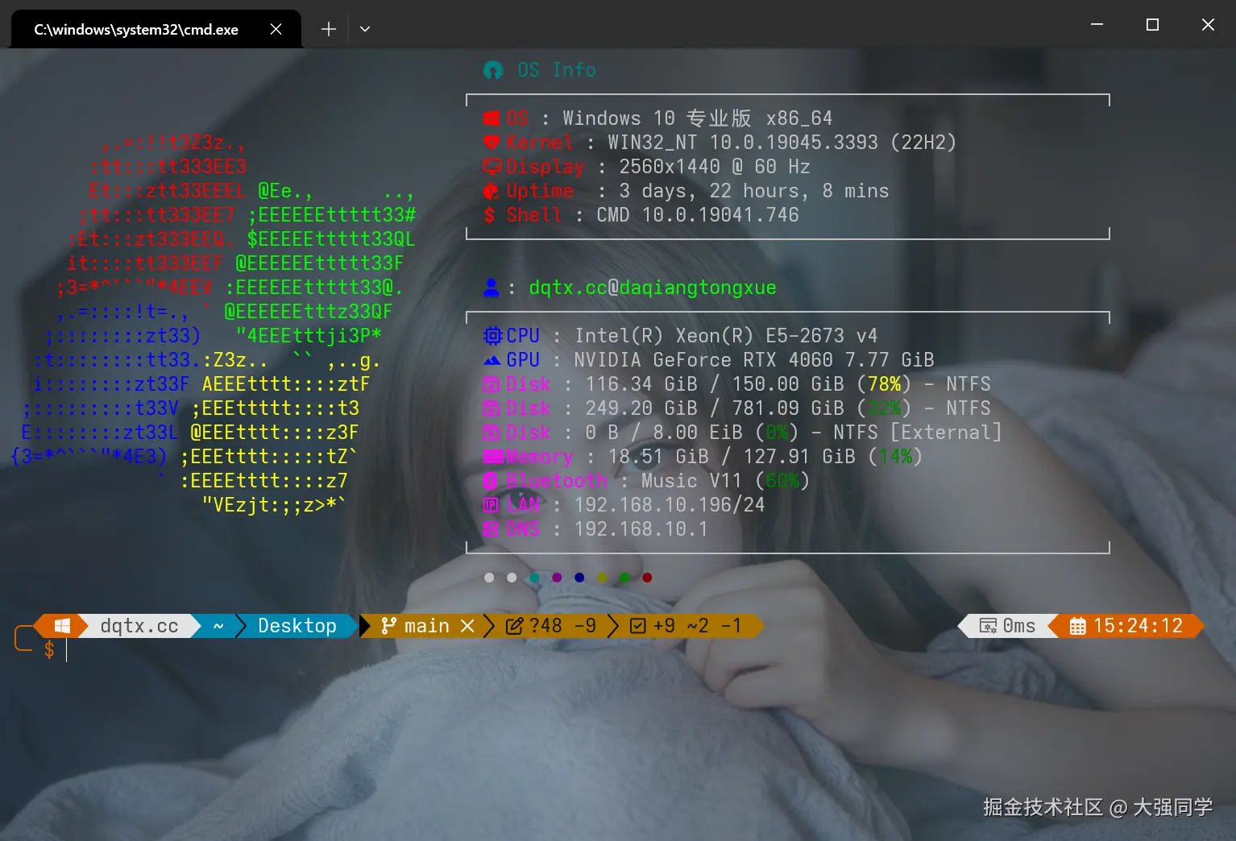Click the main branch name
This screenshot has width=1236, height=841.
[427, 626]
